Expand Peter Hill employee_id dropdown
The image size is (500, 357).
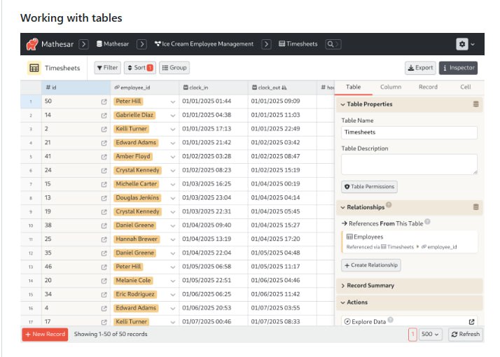172,101
